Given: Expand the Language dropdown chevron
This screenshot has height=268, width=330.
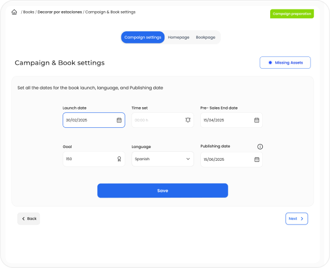Looking at the screenshot, I should [188, 159].
